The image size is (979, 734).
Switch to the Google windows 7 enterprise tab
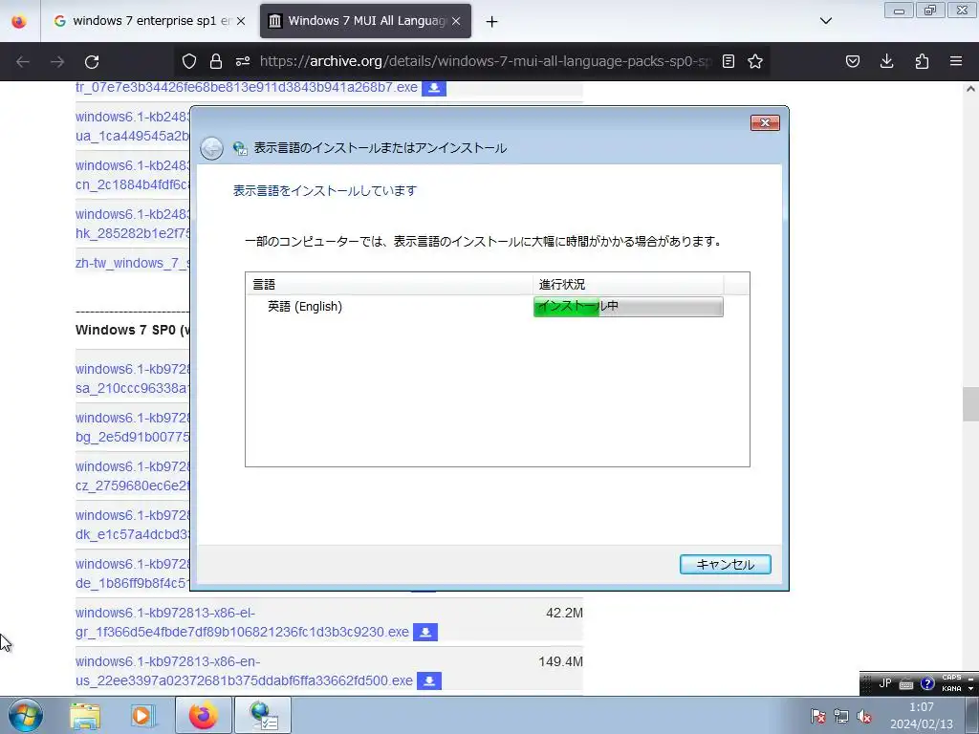click(x=149, y=21)
